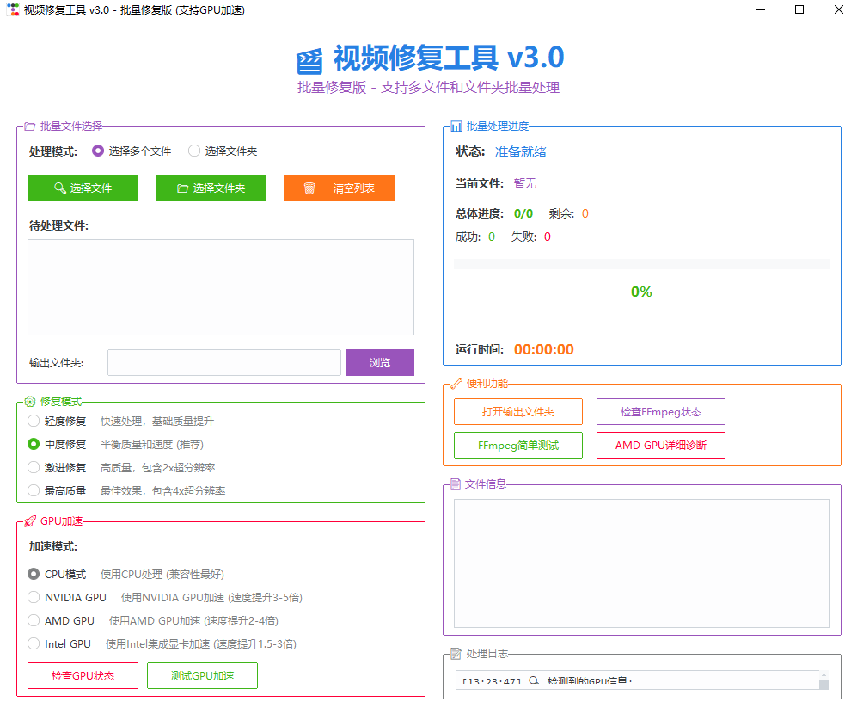857x714 pixels.
Task: Click the clapperboard logo icon in header
Action: (x=309, y=62)
